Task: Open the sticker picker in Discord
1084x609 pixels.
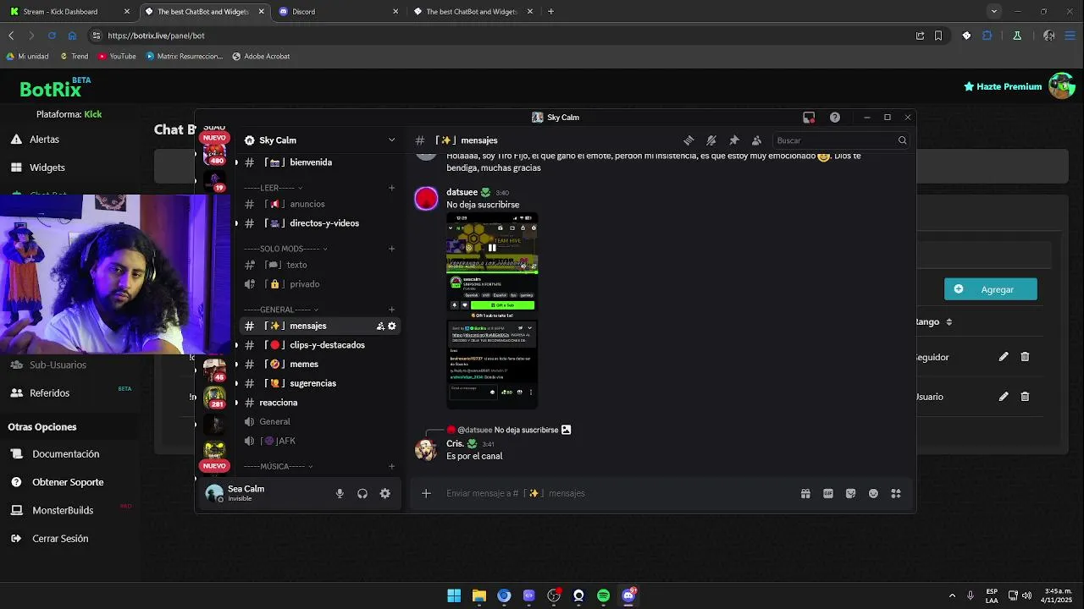Action: [x=851, y=493]
